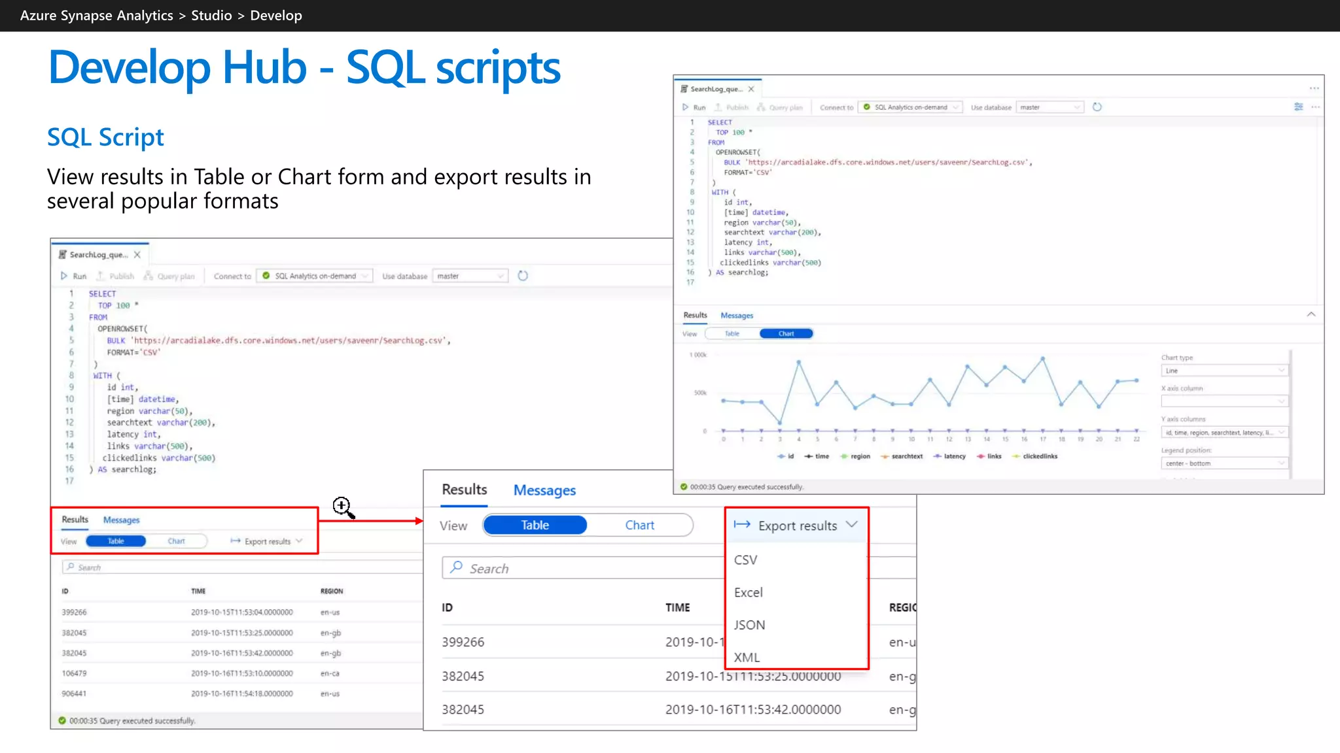
Task: Expand Export results in zoomed panel
Action: pyautogui.click(x=796, y=526)
